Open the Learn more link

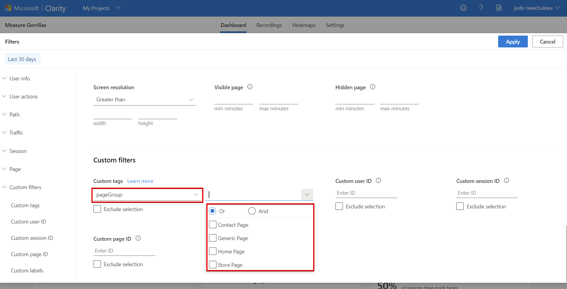coord(140,181)
